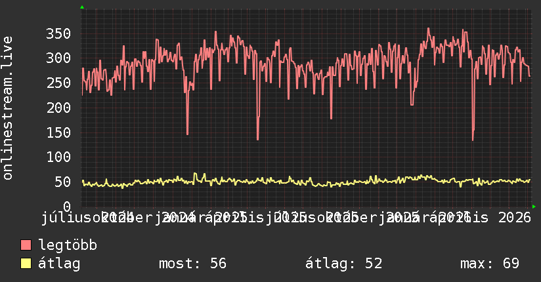Click the 200 y-axis label
The image size is (541, 282).
pos(58,108)
